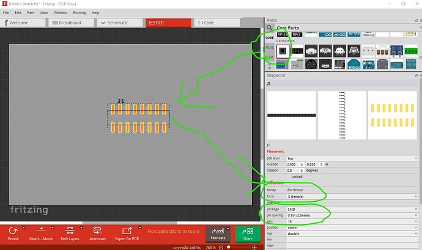Run the Autoroute tool
Image resolution: width=422 pixels, height=250 pixels.
click(x=97, y=233)
